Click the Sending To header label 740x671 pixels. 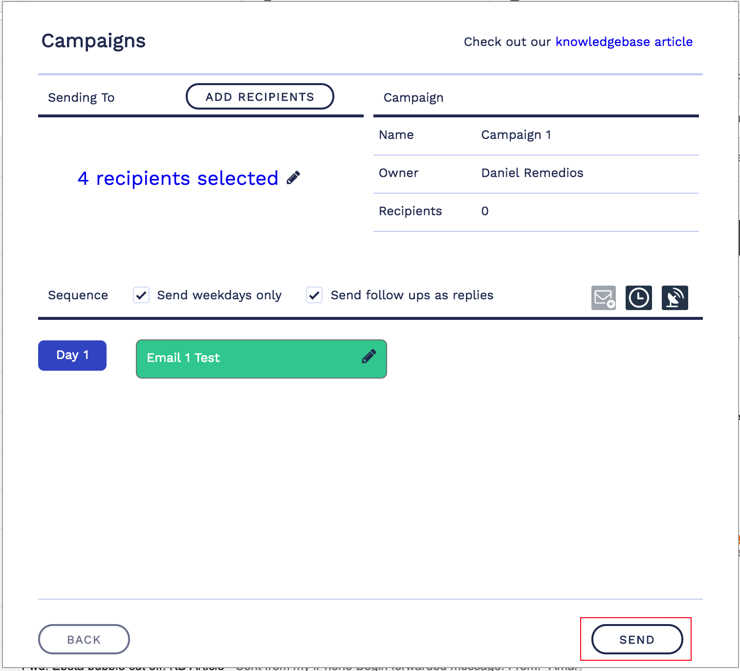point(81,98)
